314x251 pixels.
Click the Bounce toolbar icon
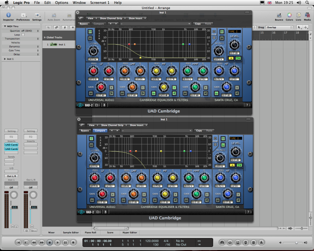pos(279,15)
